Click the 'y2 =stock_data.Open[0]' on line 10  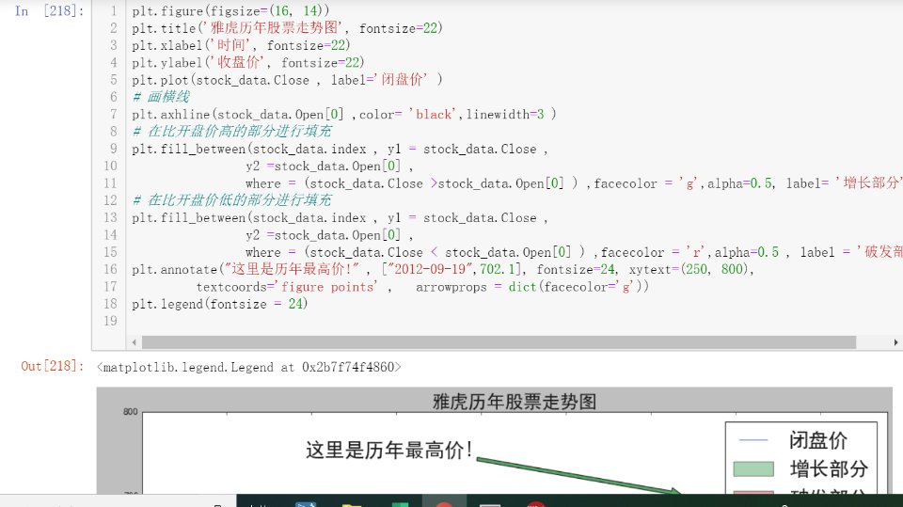pyautogui.click(x=329, y=166)
